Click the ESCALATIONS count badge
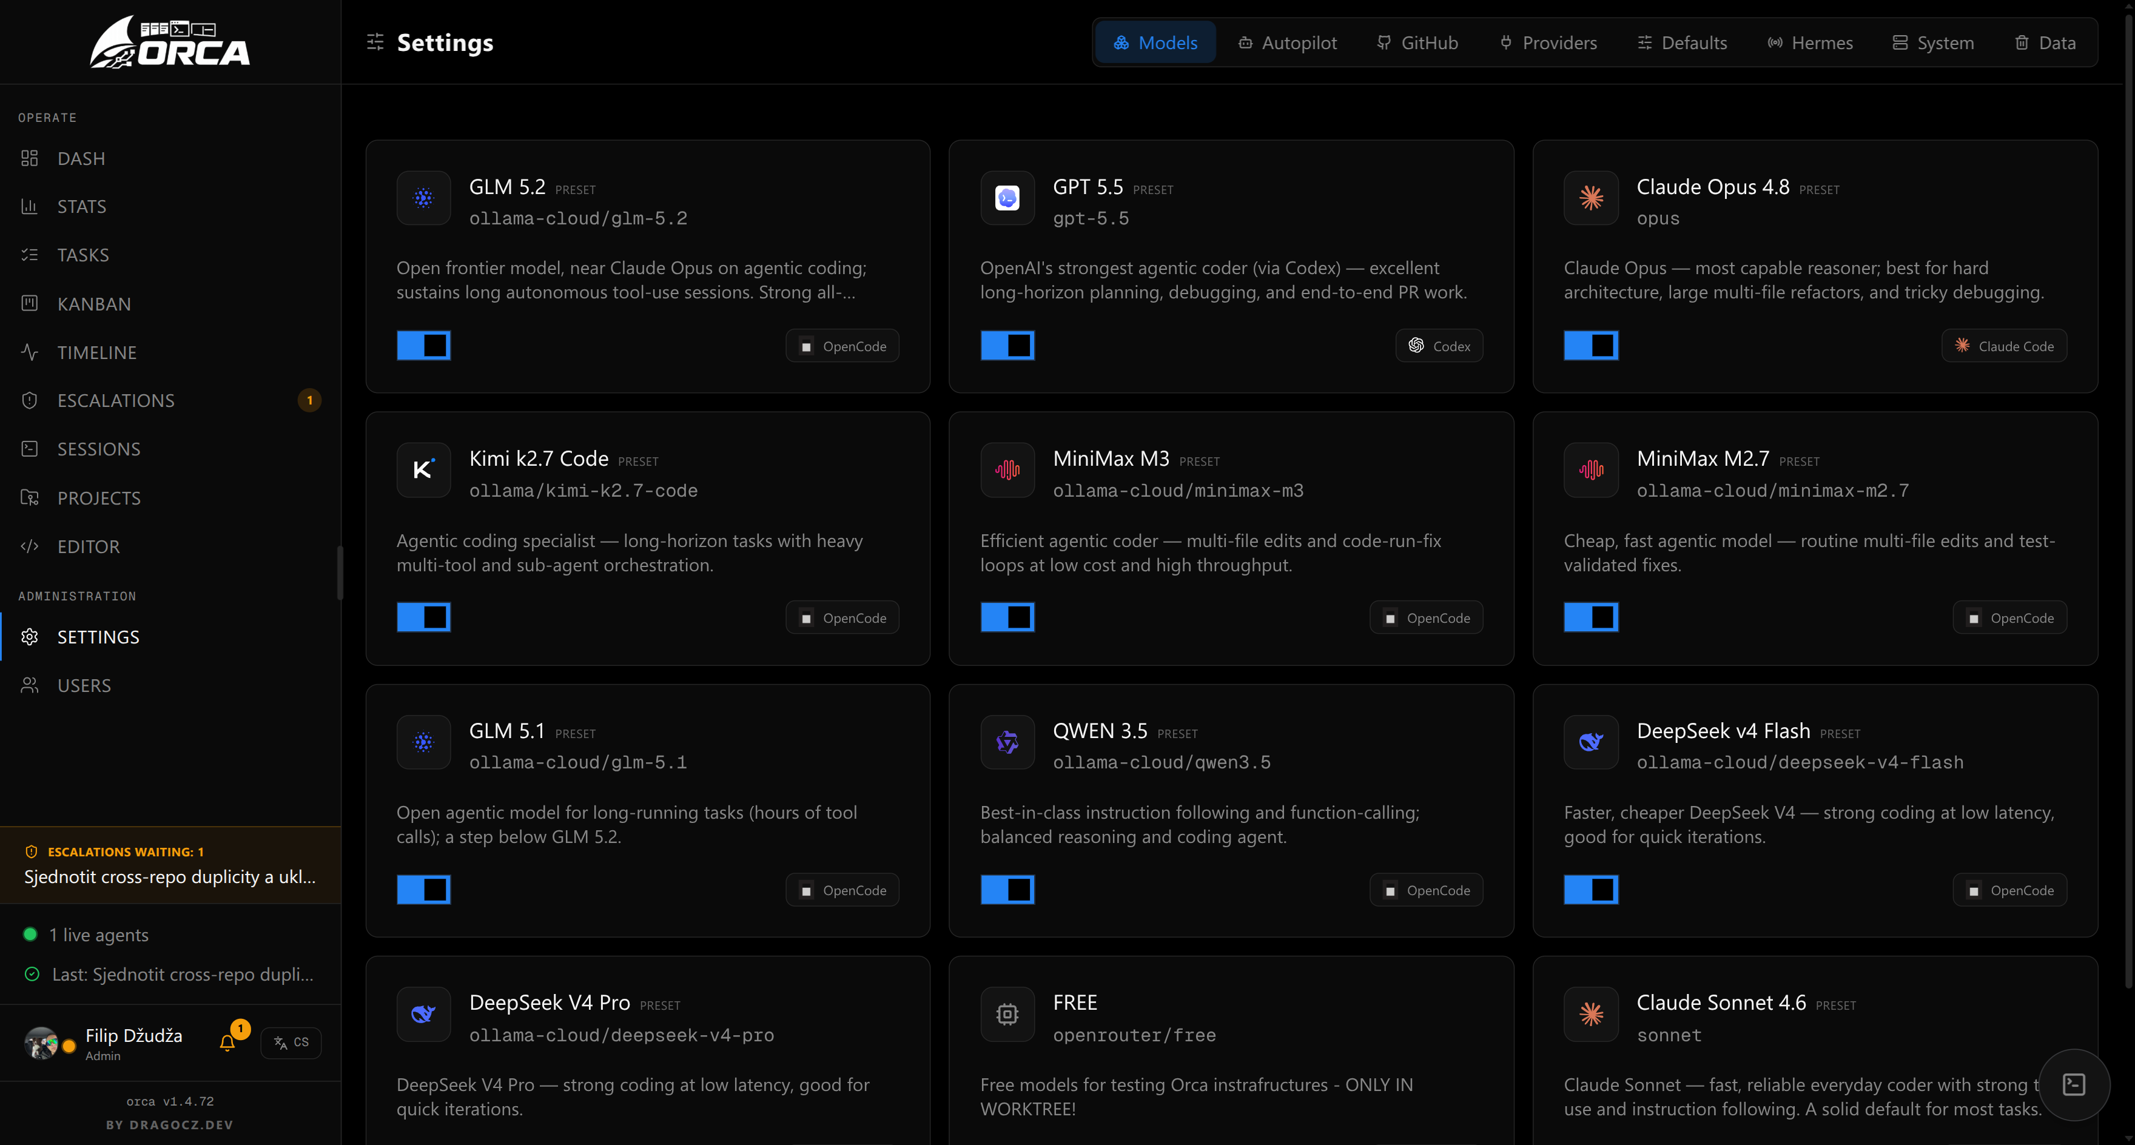This screenshot has width=2135, height=1145. coord(310,400)
